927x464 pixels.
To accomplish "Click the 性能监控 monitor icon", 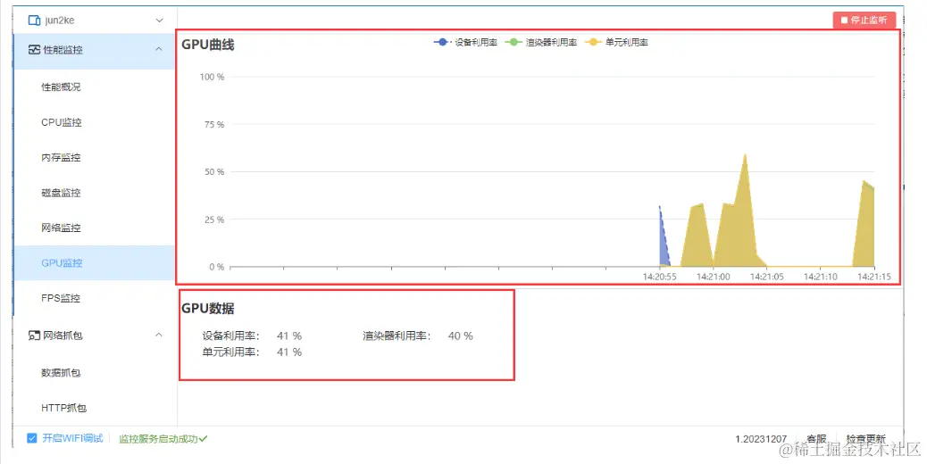I will (x=34, y=50).
